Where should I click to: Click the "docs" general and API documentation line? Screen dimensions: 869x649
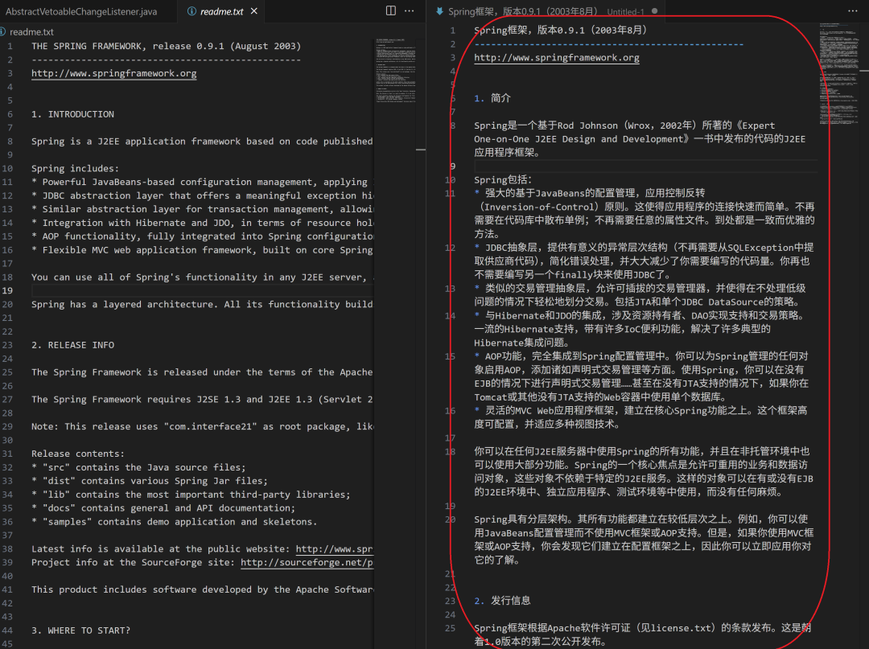pyautogui.click(x=163, y=507)
